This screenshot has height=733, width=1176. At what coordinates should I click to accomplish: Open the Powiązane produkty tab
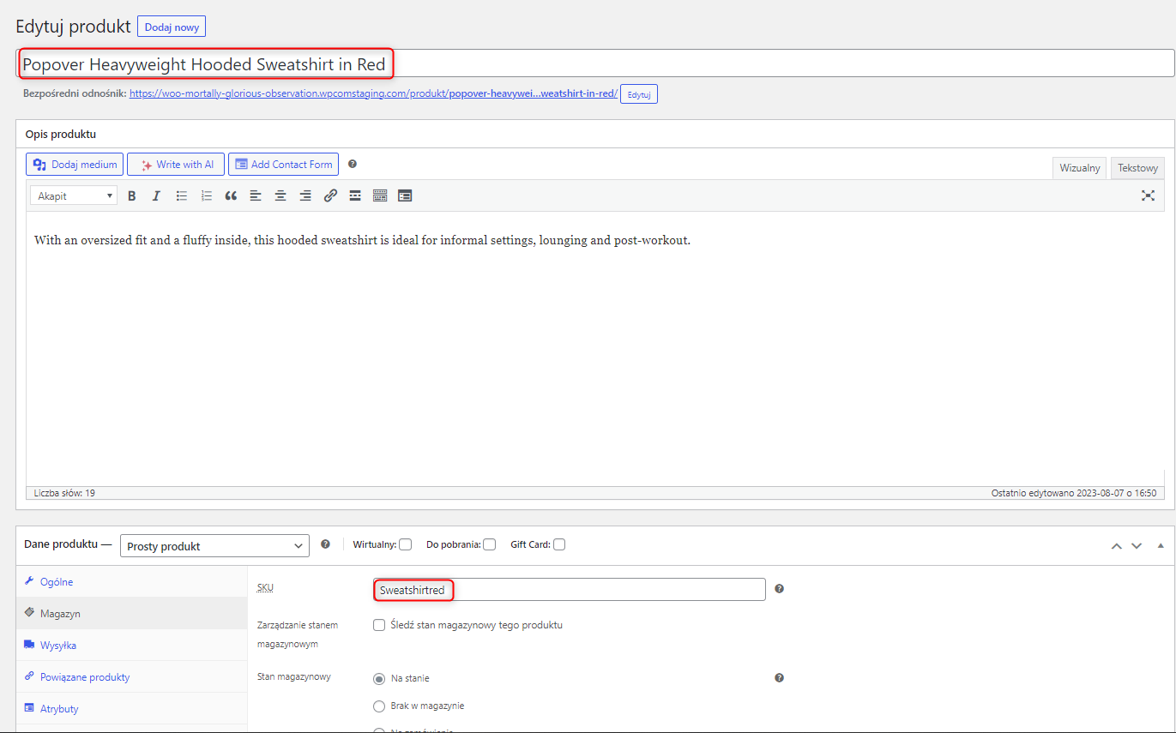click(132, 677)
